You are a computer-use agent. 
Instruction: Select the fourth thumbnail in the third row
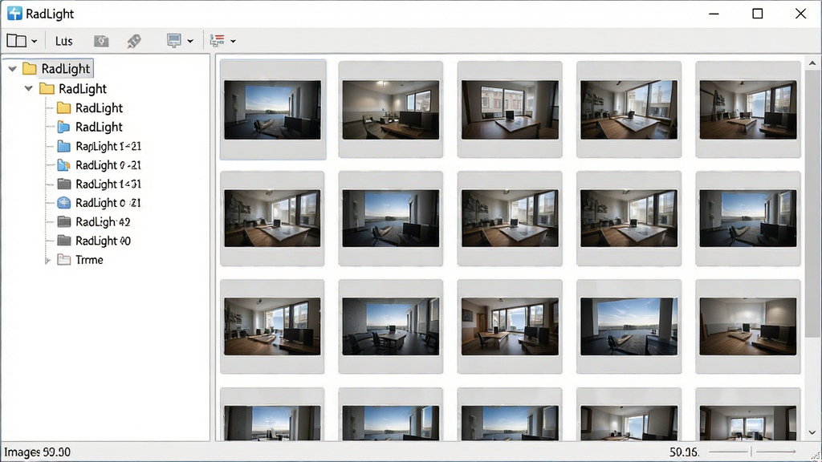pos(629,326)
